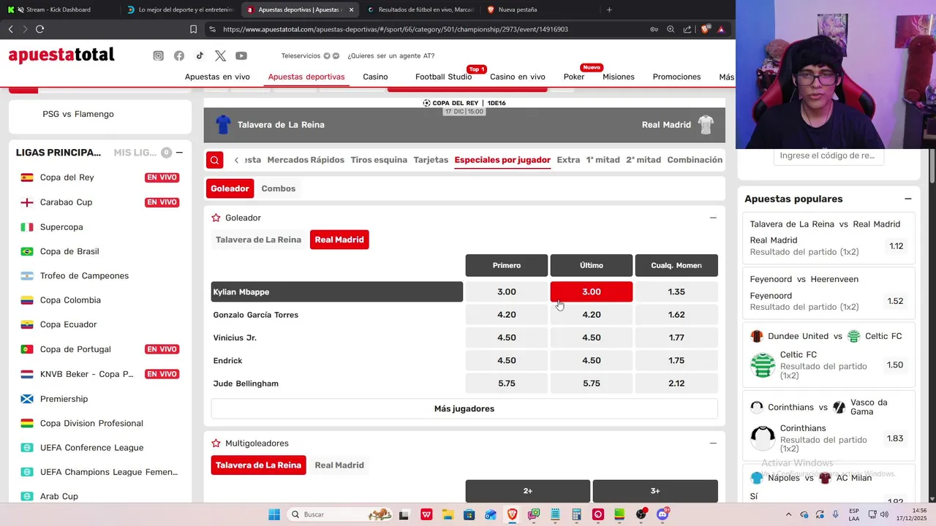Click the share icon in the address bar
936x526 pixels.
pos(687,29)
